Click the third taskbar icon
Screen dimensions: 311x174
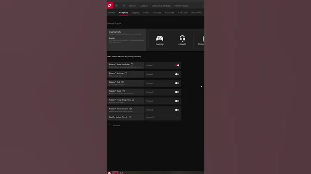(121, 173)
